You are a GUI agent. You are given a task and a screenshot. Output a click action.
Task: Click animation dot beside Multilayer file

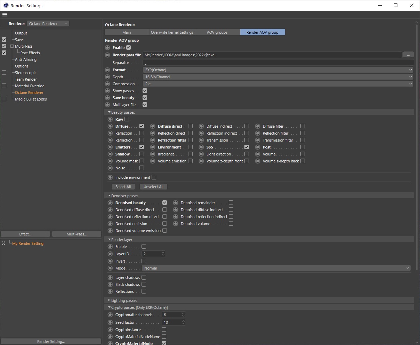(107, 105)
